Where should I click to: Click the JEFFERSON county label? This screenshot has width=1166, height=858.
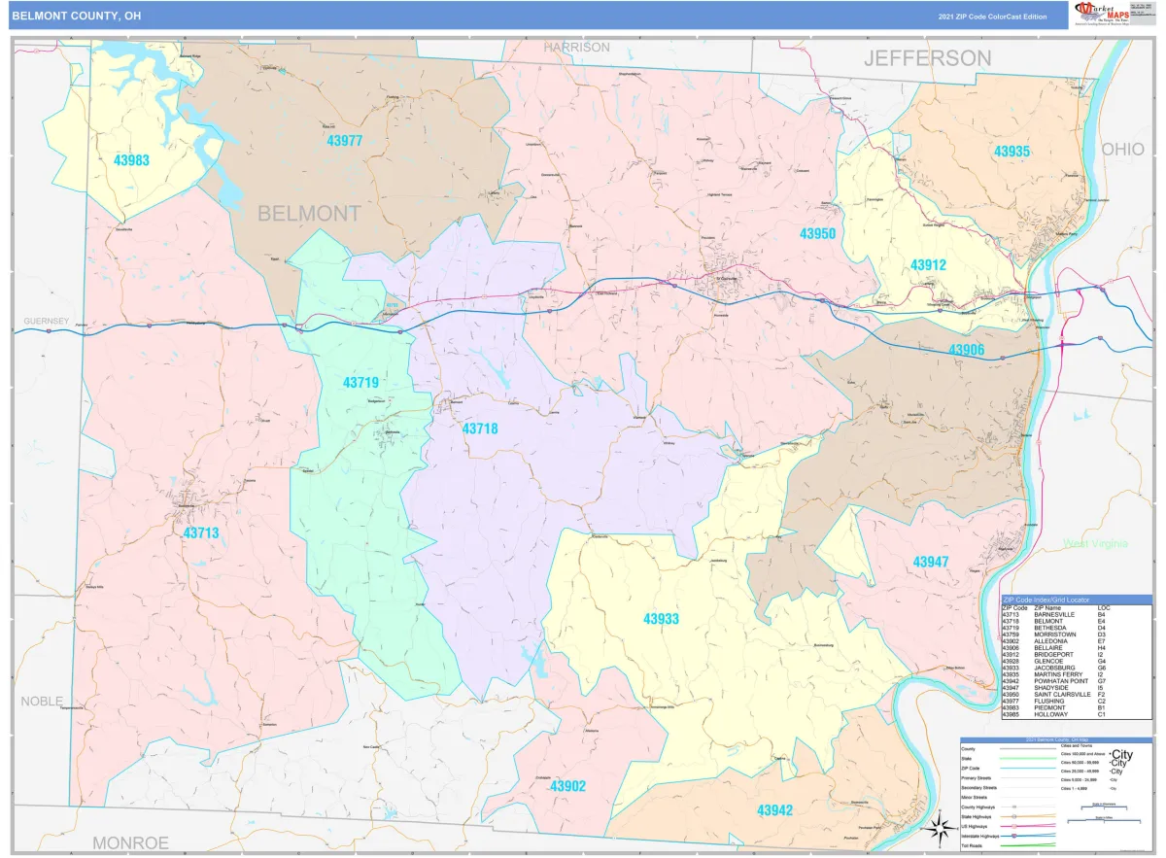[x=927, y=58]
